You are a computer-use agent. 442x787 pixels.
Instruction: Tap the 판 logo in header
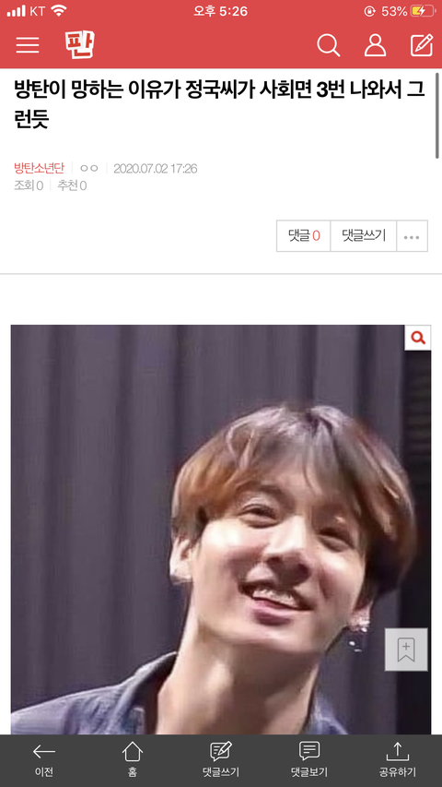point(80,44)
